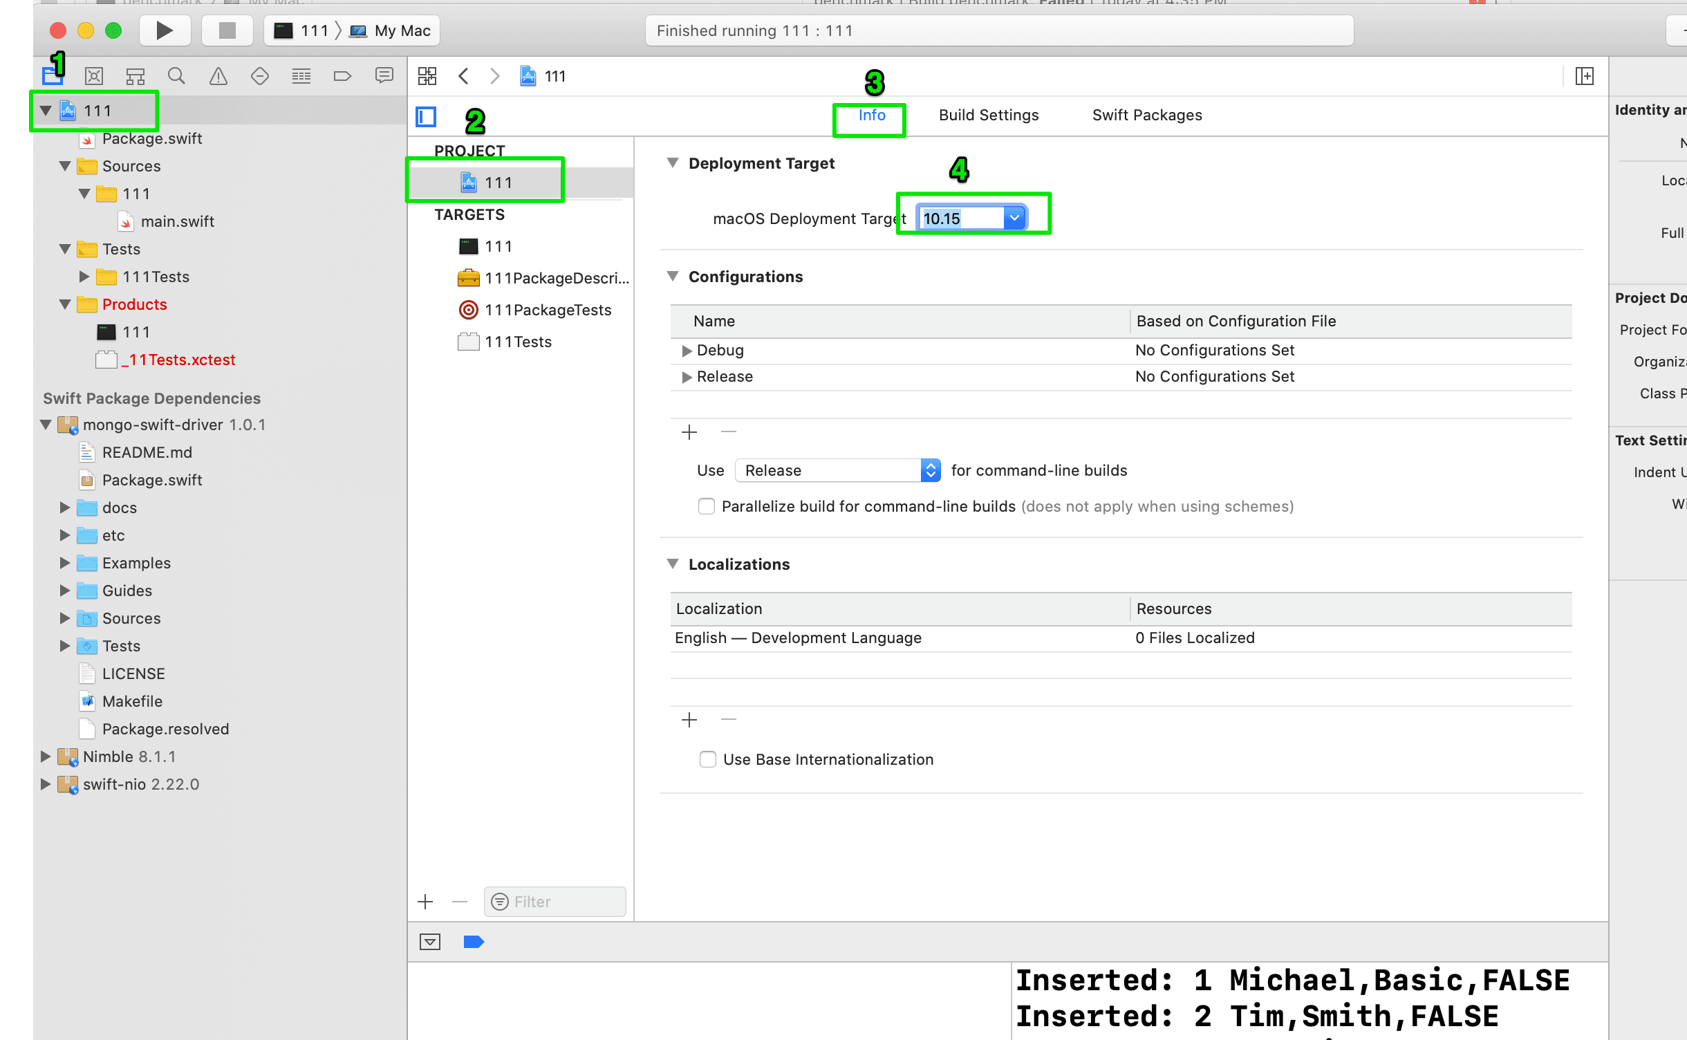Toggle the debug area hide button

pyautogui.click(x=430, y=942)
